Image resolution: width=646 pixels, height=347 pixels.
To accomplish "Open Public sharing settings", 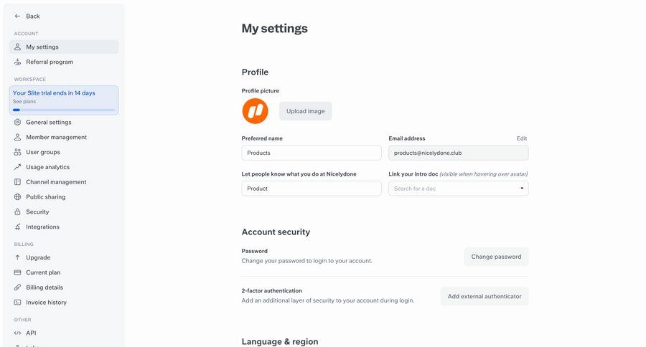I will point(45,197).
